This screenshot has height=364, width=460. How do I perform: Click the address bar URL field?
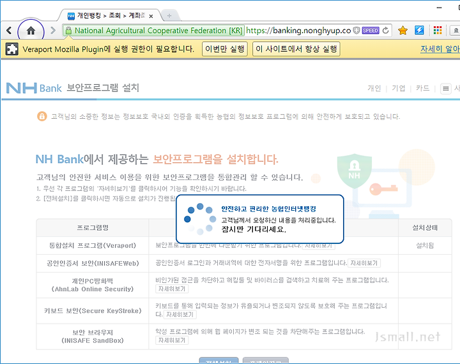298,31
